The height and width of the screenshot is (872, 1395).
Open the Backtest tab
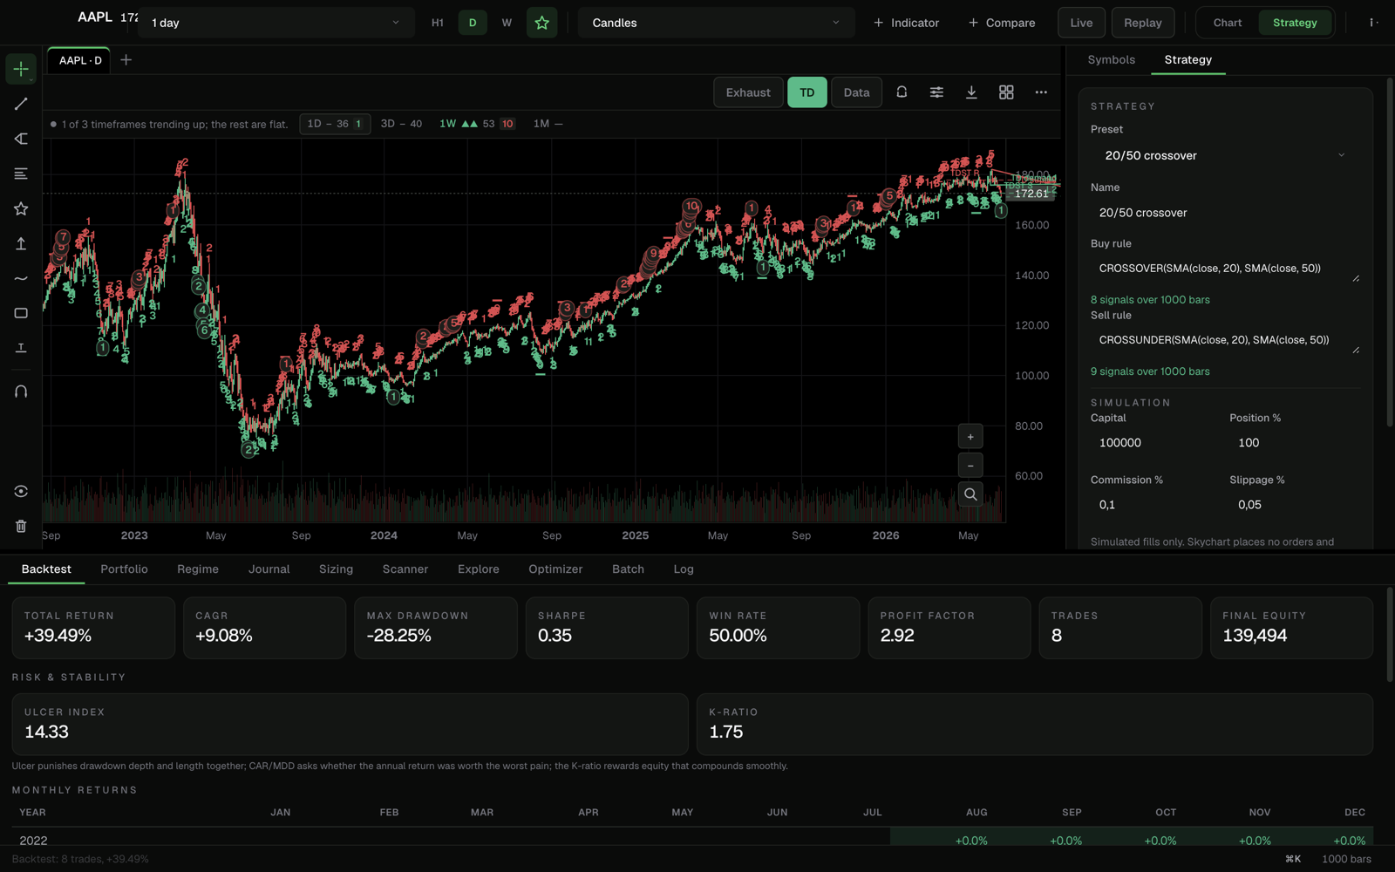(46, 569)
